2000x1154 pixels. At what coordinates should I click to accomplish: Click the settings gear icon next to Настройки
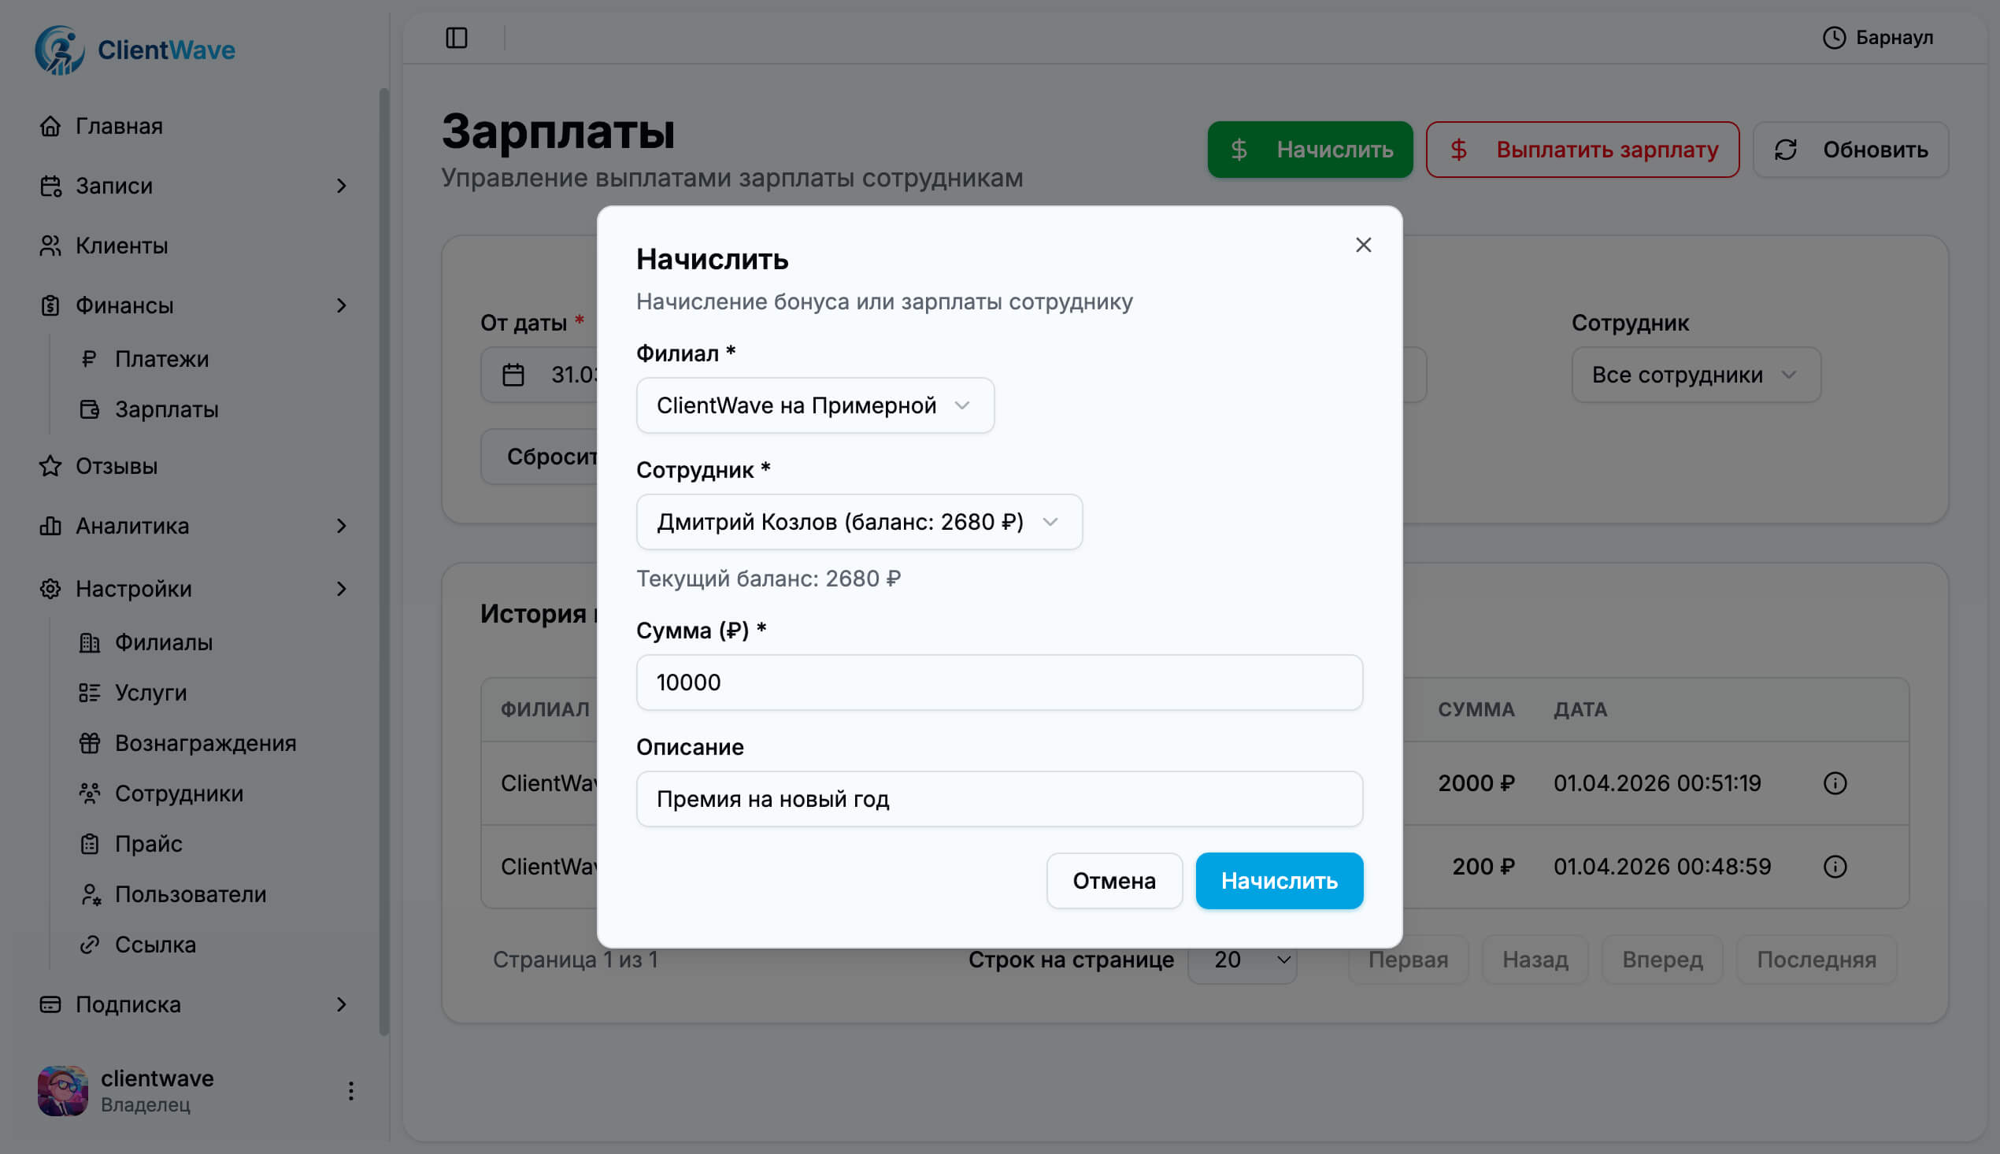click(50, 588)
